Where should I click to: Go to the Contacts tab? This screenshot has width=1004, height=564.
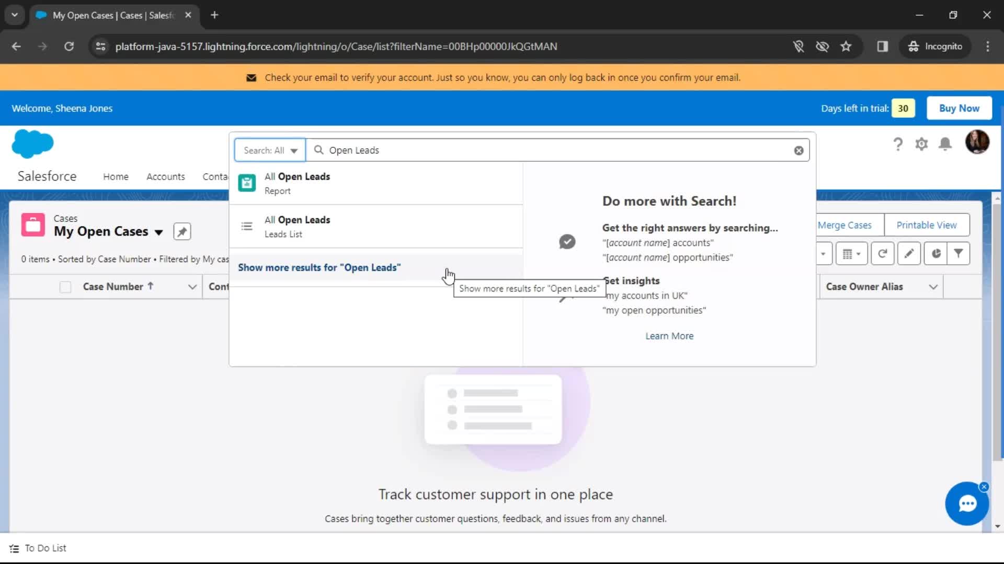[215, 177]
